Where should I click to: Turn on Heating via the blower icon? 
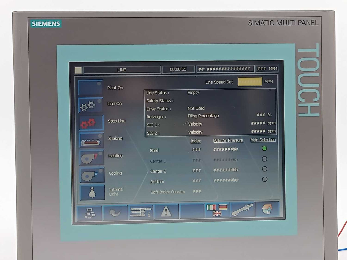coord(91,158)
